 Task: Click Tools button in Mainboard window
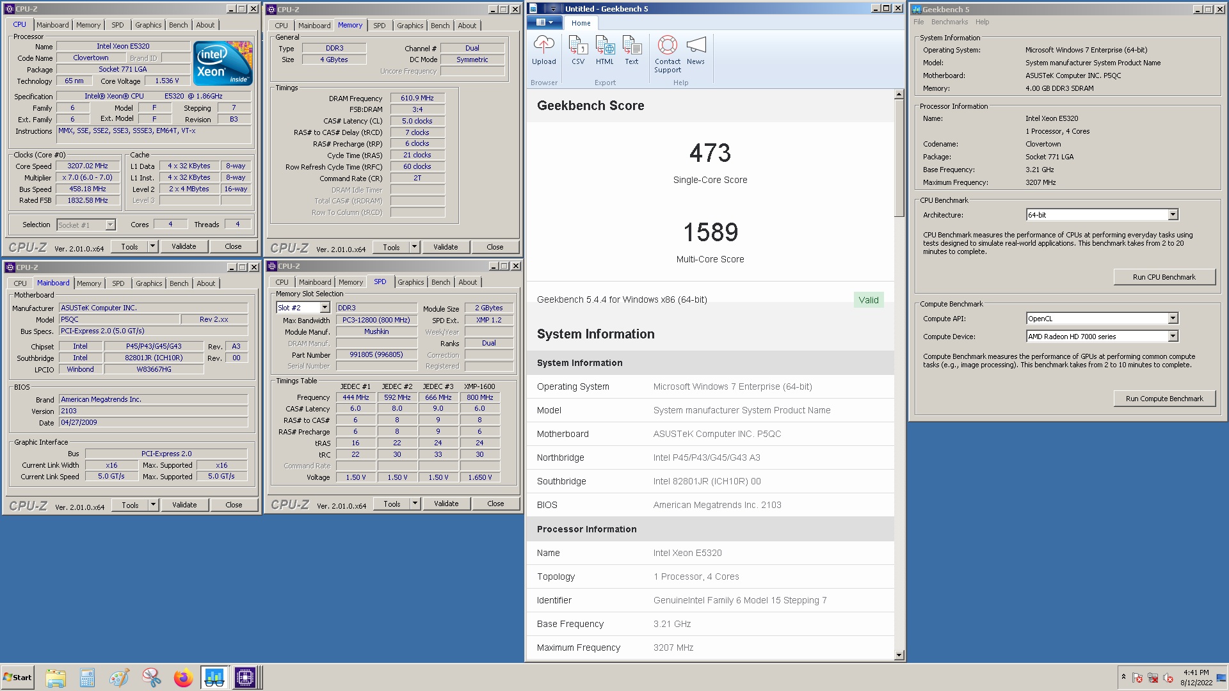point(130,505)
